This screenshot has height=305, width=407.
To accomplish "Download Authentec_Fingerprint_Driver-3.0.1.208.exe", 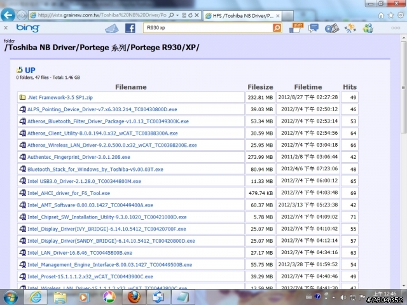I will coord(79,157).
